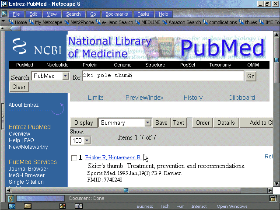Check the box for result 1
The height and width of the screenshot is (210, 280).
pos(74,158)
